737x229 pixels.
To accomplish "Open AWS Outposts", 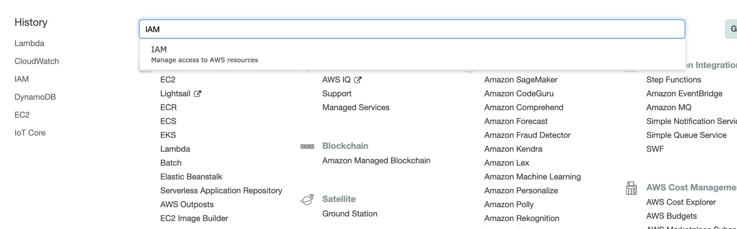I will pyautogui.click(x=187, y=205).
